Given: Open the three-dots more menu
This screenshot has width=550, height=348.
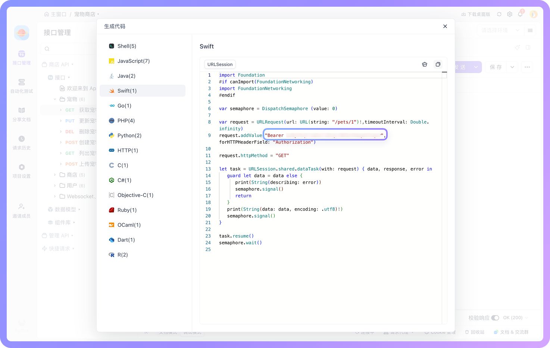Looking at the screenshot, I should point(527,67).
